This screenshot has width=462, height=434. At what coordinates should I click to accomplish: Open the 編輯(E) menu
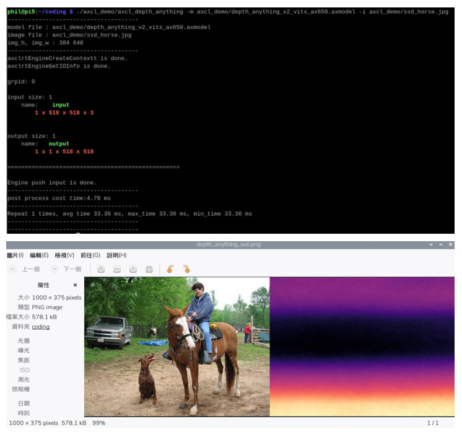39,255
